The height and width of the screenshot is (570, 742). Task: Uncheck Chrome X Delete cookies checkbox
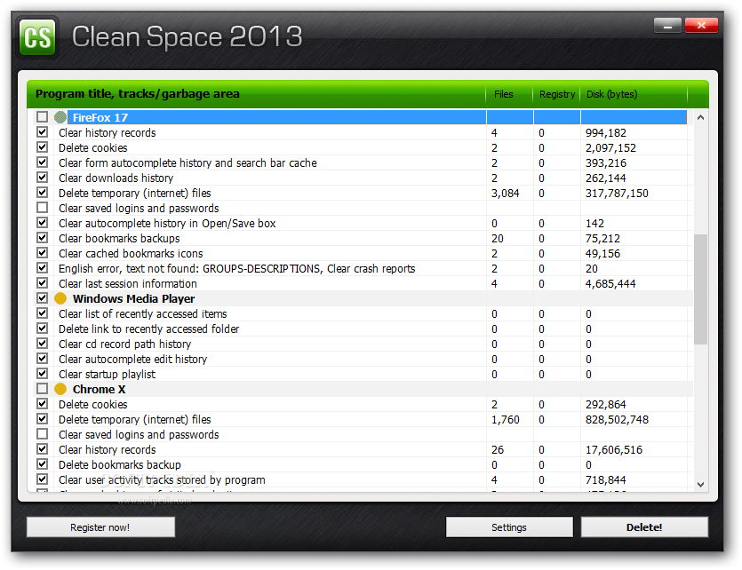click(x=42, y=404)
